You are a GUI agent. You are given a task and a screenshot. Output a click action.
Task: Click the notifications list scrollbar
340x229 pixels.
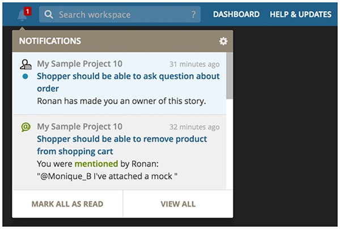[x=228, y=74]
